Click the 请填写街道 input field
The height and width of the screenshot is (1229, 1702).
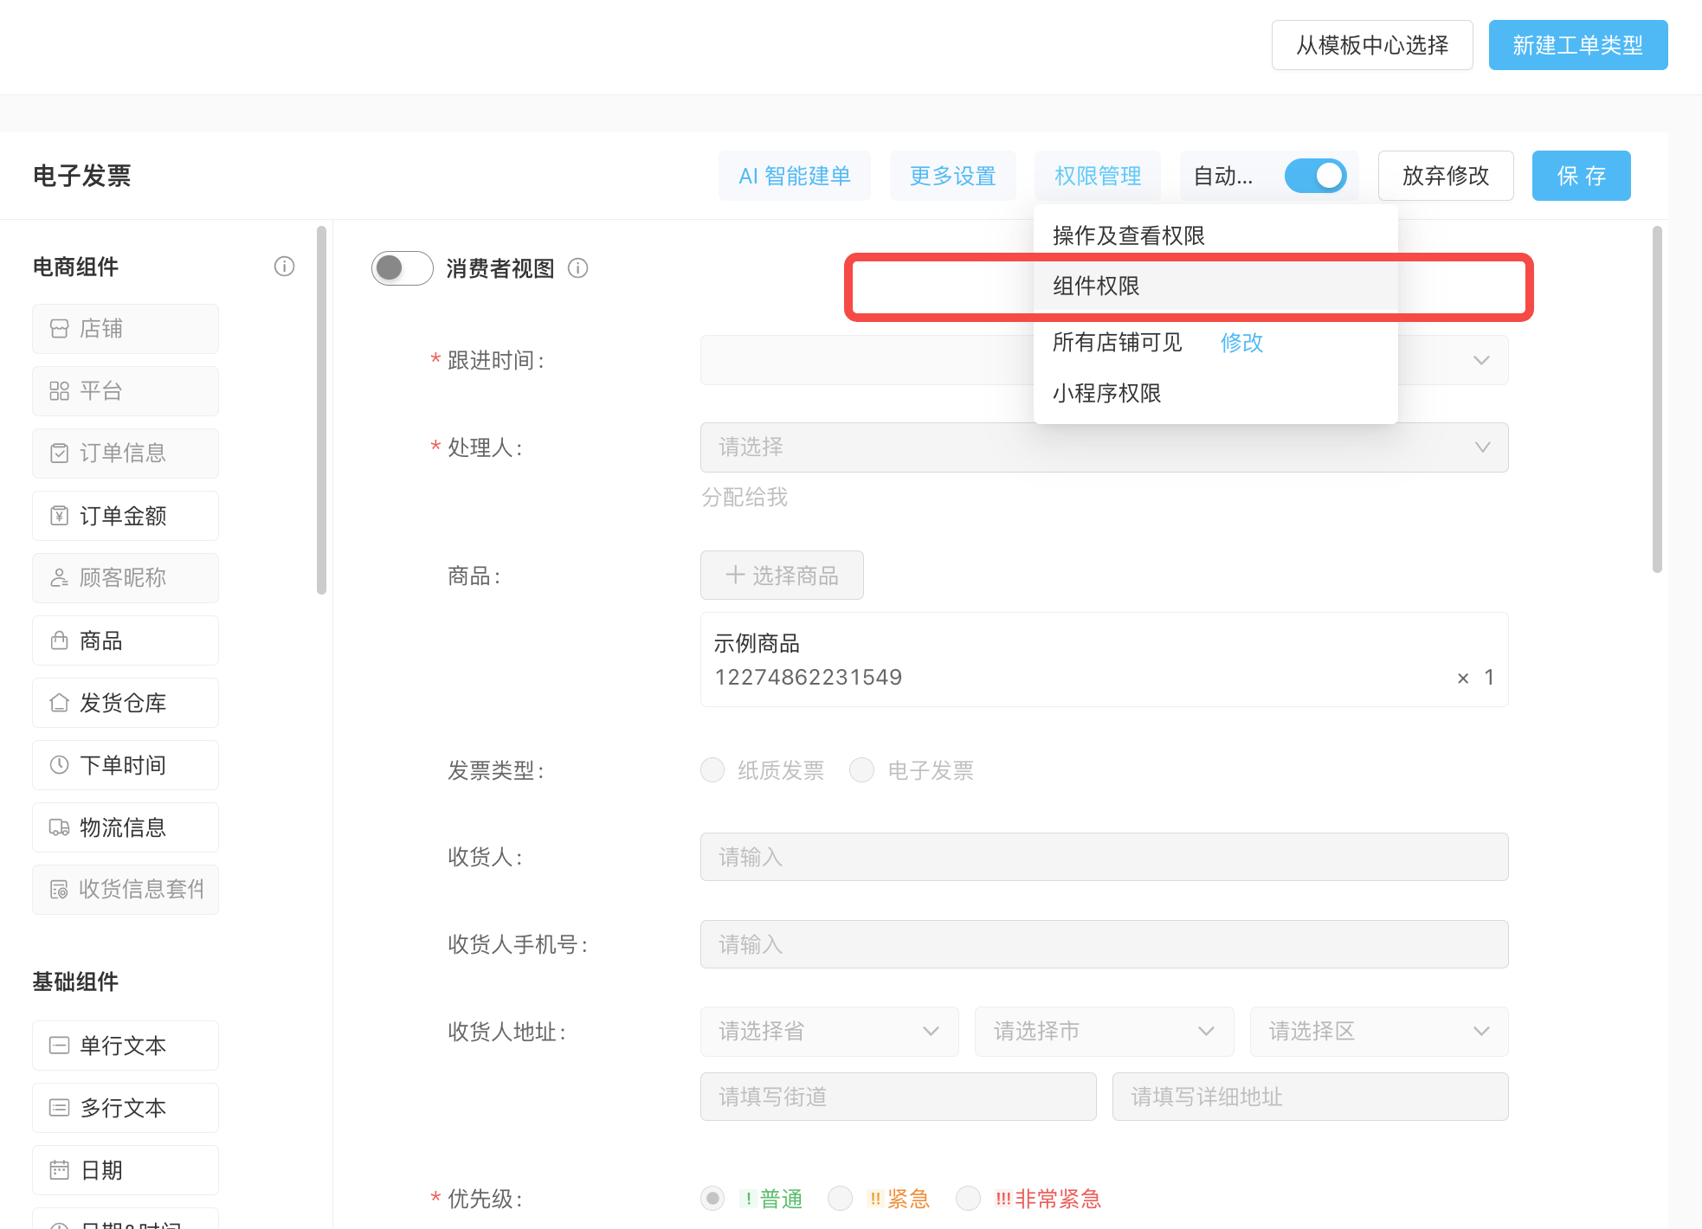coord(899,1097)
